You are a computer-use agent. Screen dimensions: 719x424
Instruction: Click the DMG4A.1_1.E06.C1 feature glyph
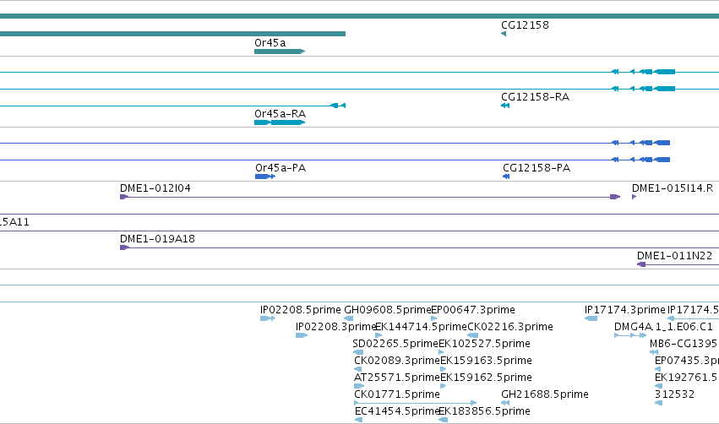click(630, 335)
